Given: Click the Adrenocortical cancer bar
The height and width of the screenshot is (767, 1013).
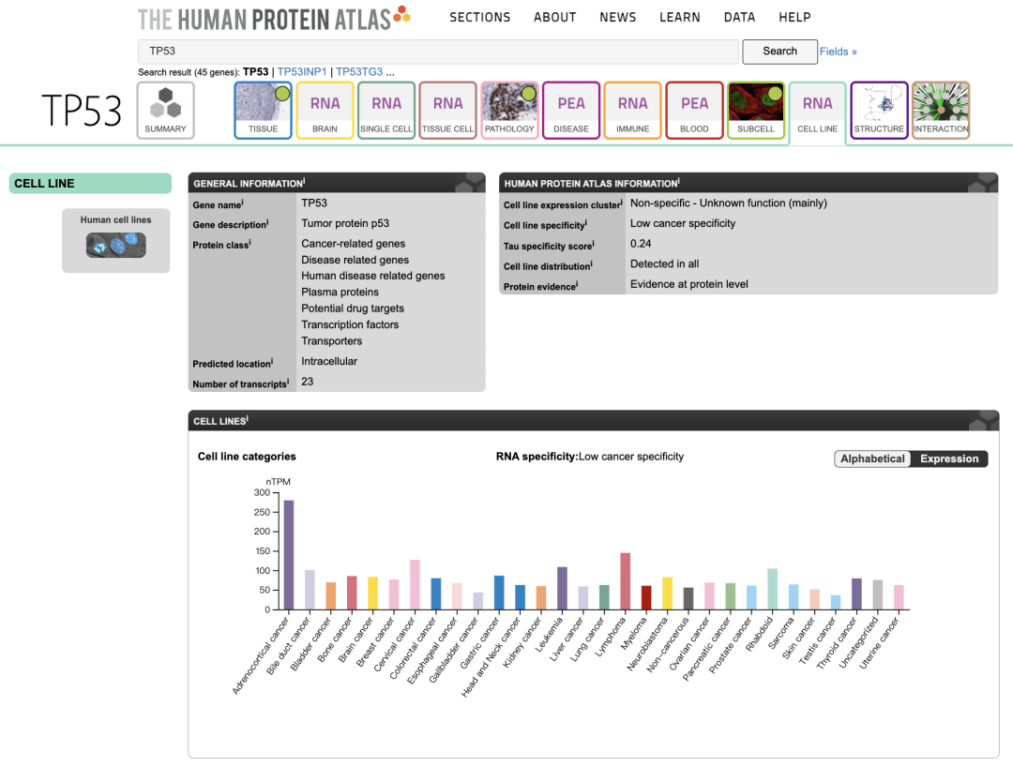Looking at the screenshot, I should [x=289, y=554].
